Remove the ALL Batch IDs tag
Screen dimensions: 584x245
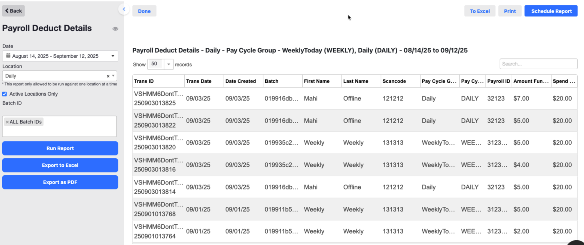click(7, 122)
